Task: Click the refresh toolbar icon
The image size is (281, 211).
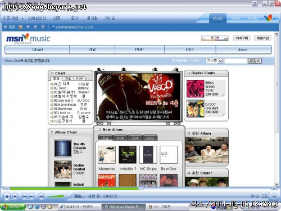Action: [x=35, y=27]
